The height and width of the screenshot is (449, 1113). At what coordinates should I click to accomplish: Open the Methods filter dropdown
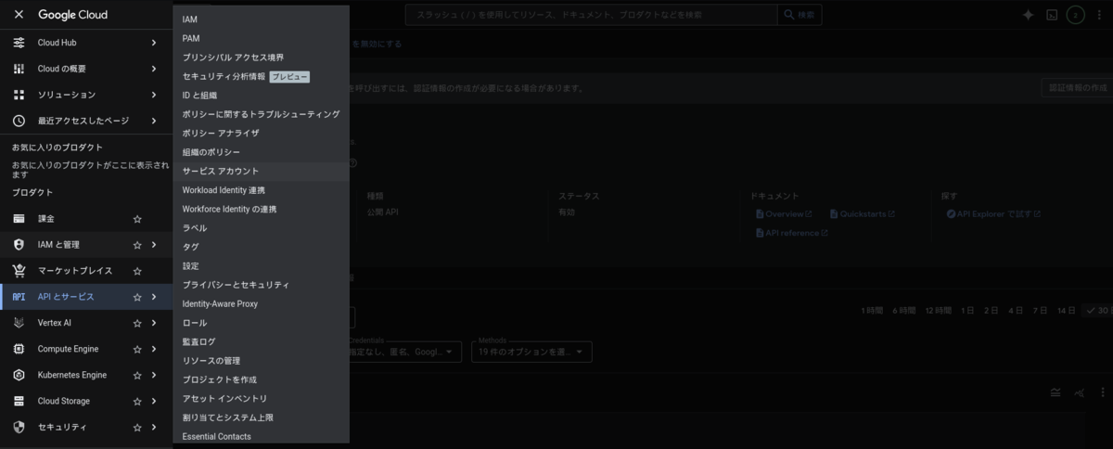pos(532,352)
